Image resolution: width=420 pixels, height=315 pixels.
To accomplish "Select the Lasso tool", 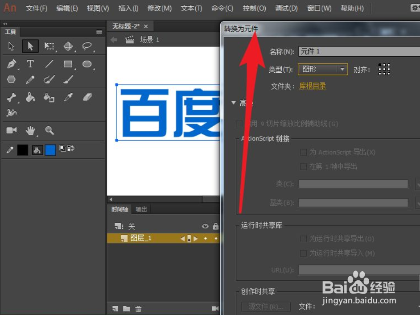I will point(87,46).
